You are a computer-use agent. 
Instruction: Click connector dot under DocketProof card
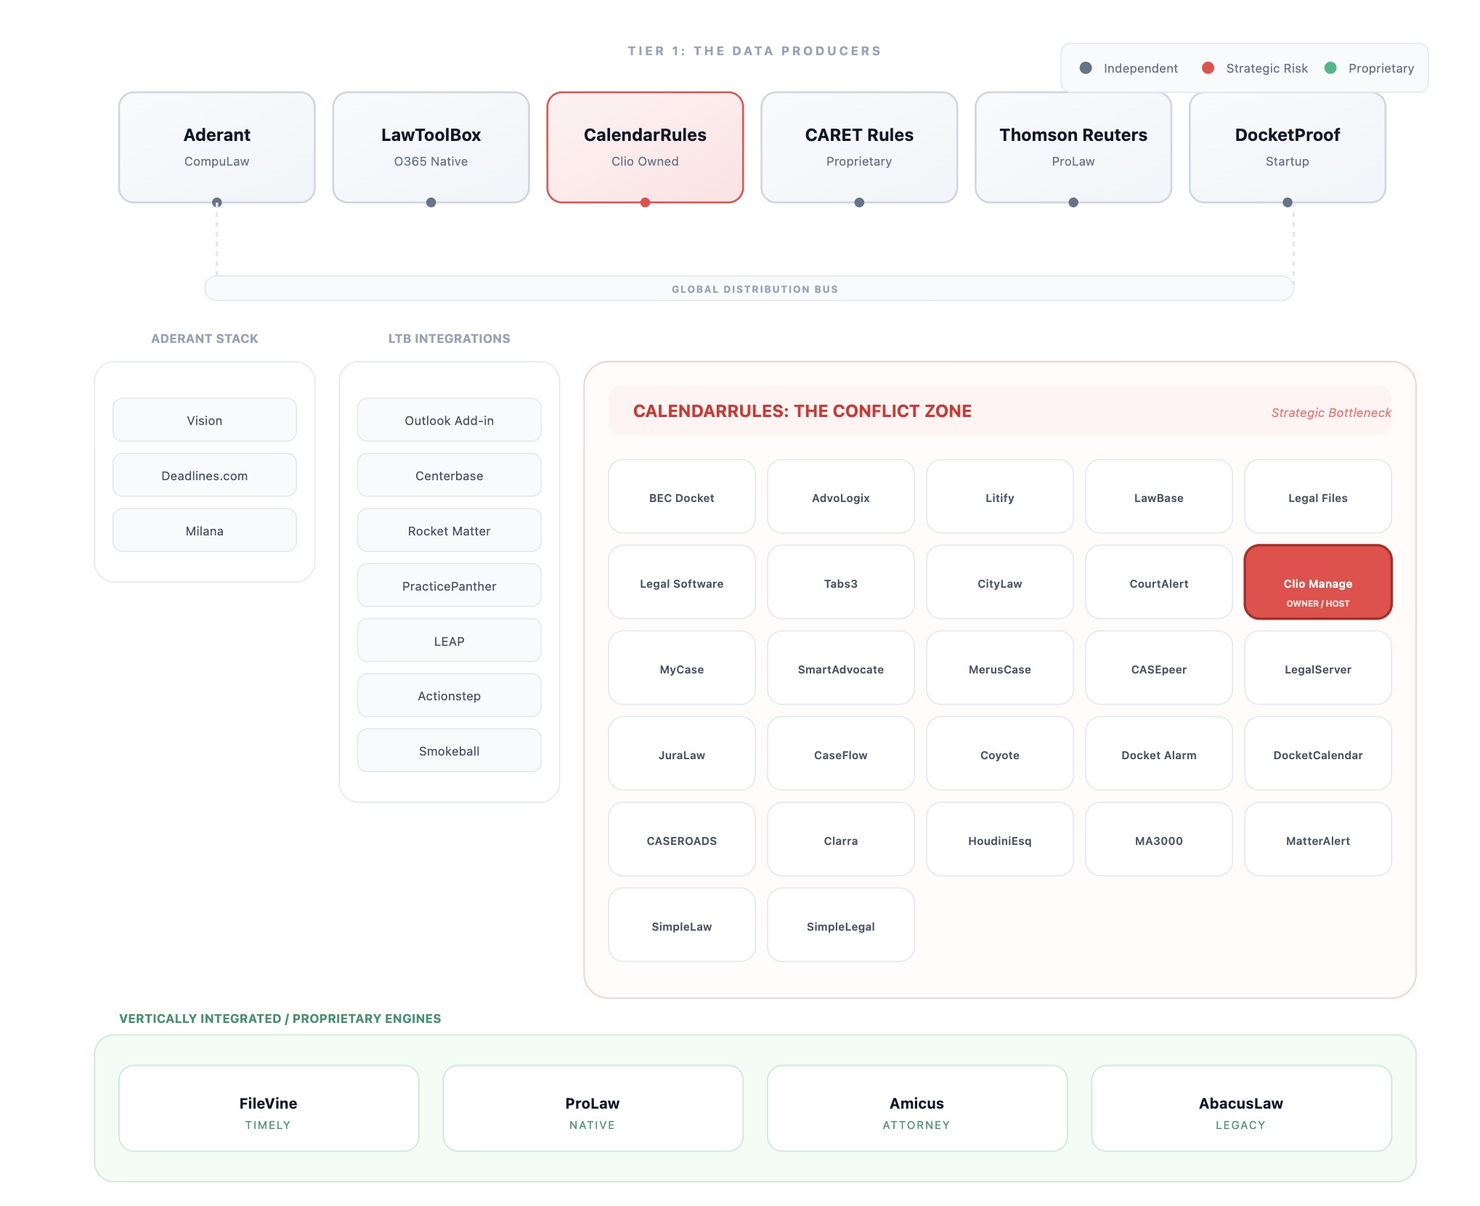[1288, 203]
